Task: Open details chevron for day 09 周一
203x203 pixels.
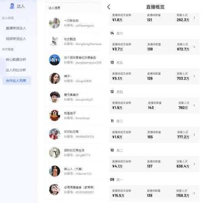Action: 194,193
